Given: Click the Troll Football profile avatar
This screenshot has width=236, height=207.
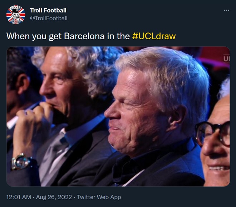Looking at the screenshot, I should [x=16, y=14].
